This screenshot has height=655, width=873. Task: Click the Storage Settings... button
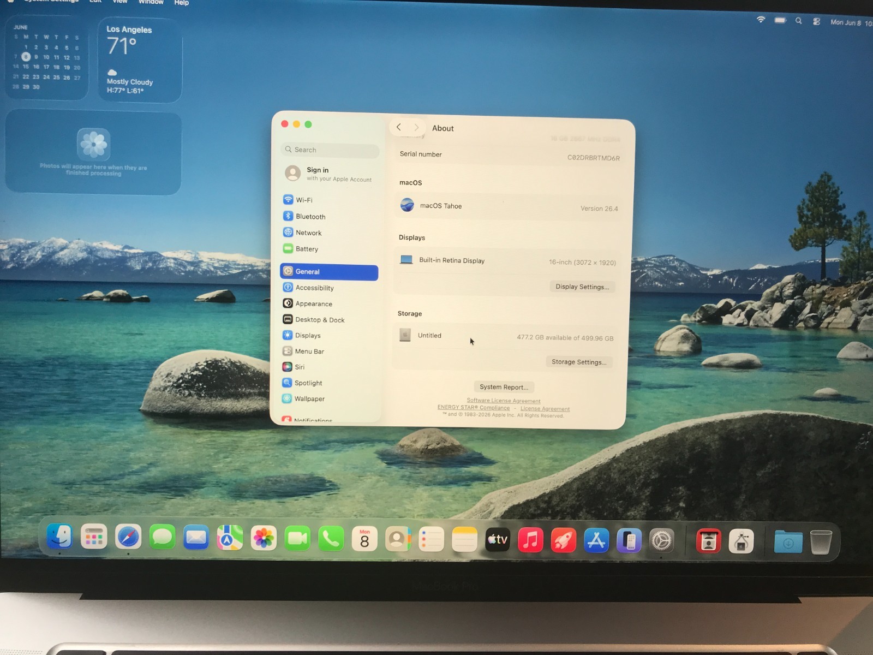579,362
